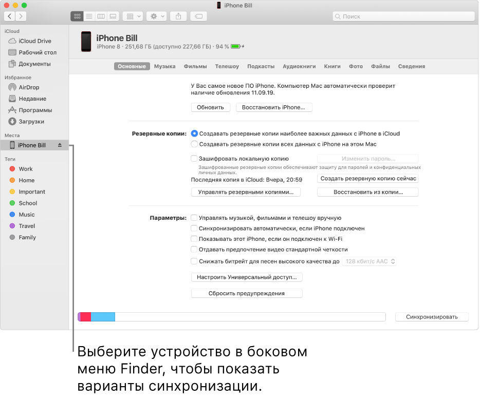This screenshot has height=399, width=480.
Task: Click the search field Поиск
Action: coord(403,16)
